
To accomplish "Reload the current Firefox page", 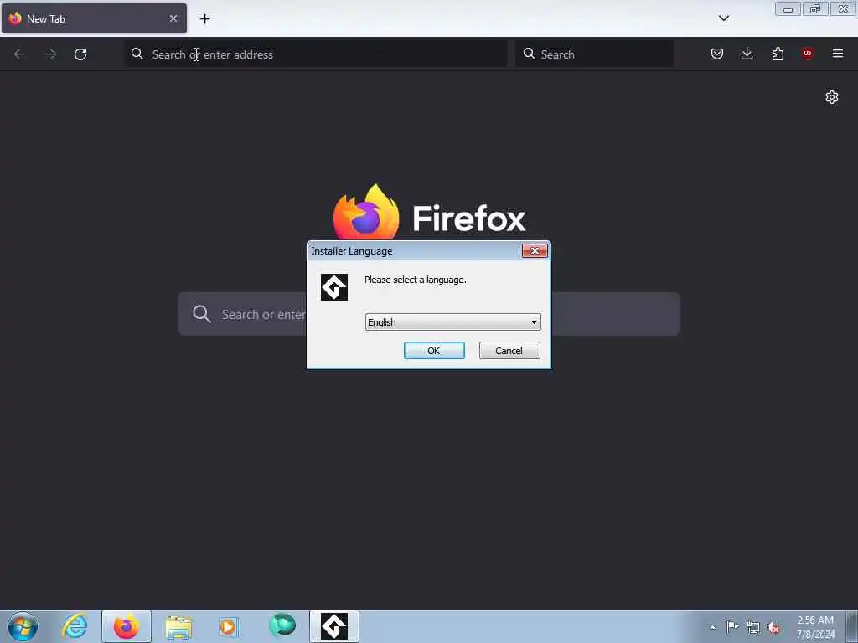I will point(80,54).
